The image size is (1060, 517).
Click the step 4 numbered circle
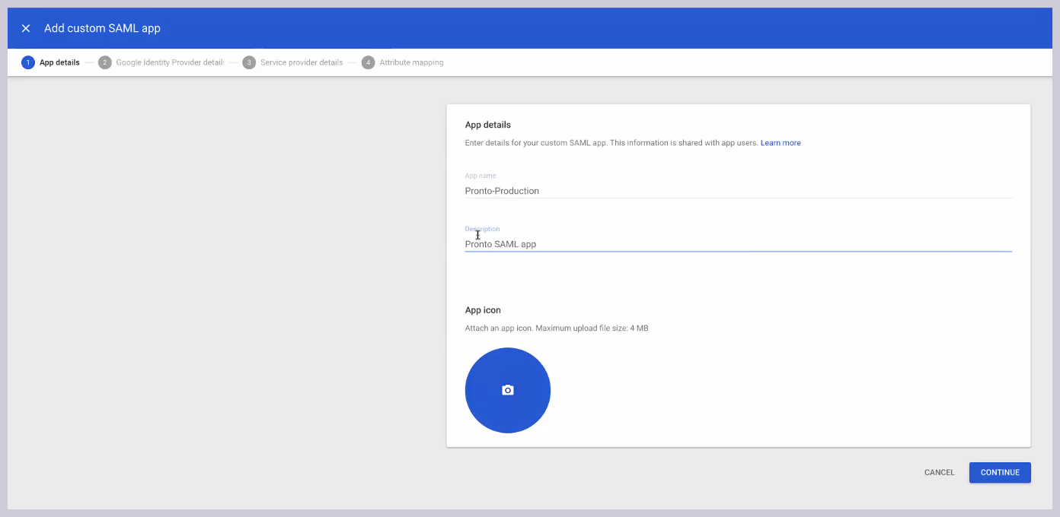[369, 62]
